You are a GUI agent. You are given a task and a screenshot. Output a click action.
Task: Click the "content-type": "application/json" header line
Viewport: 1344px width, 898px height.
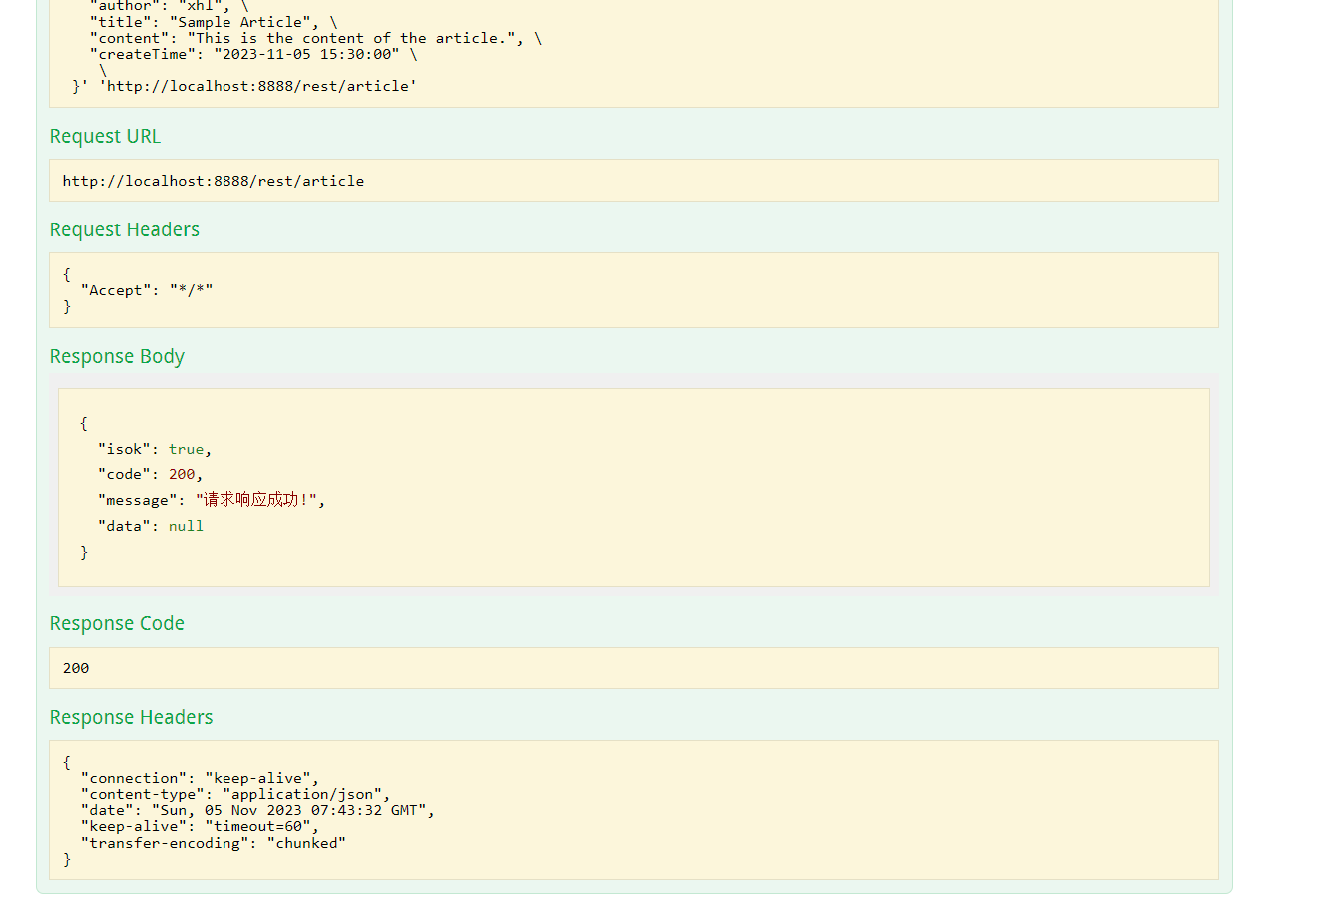235,794
